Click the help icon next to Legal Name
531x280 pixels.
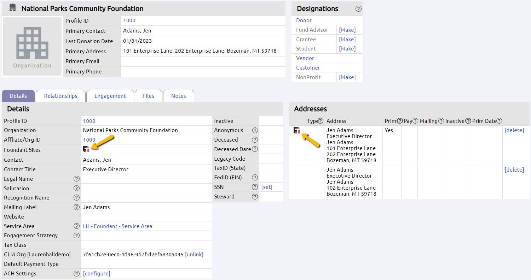(x=76, y=179)
